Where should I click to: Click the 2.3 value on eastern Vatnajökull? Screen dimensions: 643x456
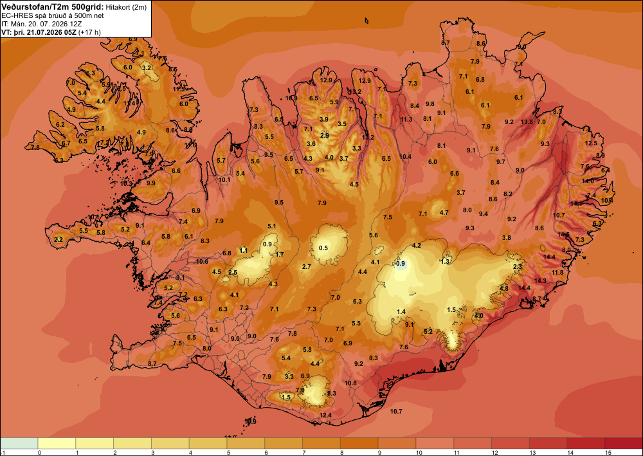518,266
